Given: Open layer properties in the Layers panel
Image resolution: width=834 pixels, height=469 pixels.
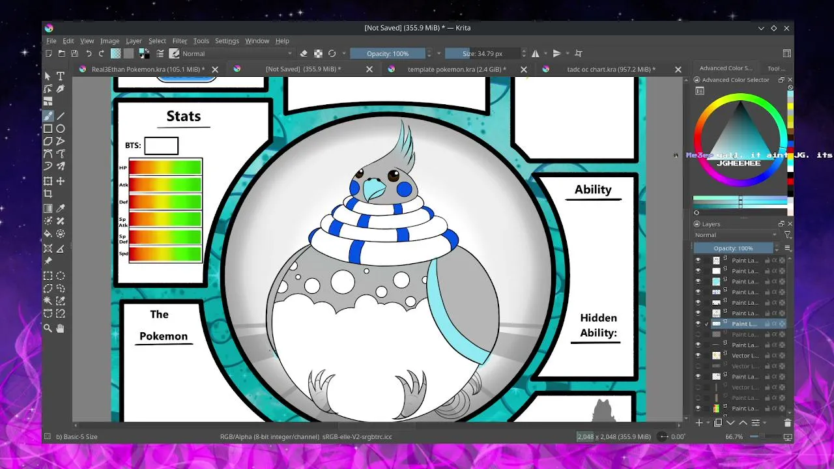Looking at the screenshot, I should click(x=756, y=423).
